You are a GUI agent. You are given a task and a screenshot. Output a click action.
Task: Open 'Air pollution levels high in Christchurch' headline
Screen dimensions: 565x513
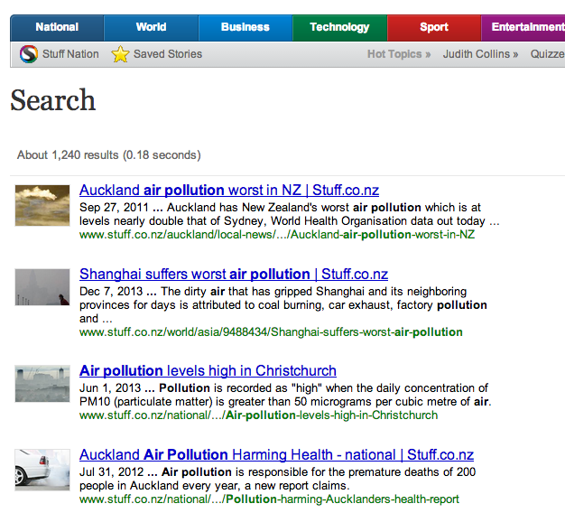point(208,371)
